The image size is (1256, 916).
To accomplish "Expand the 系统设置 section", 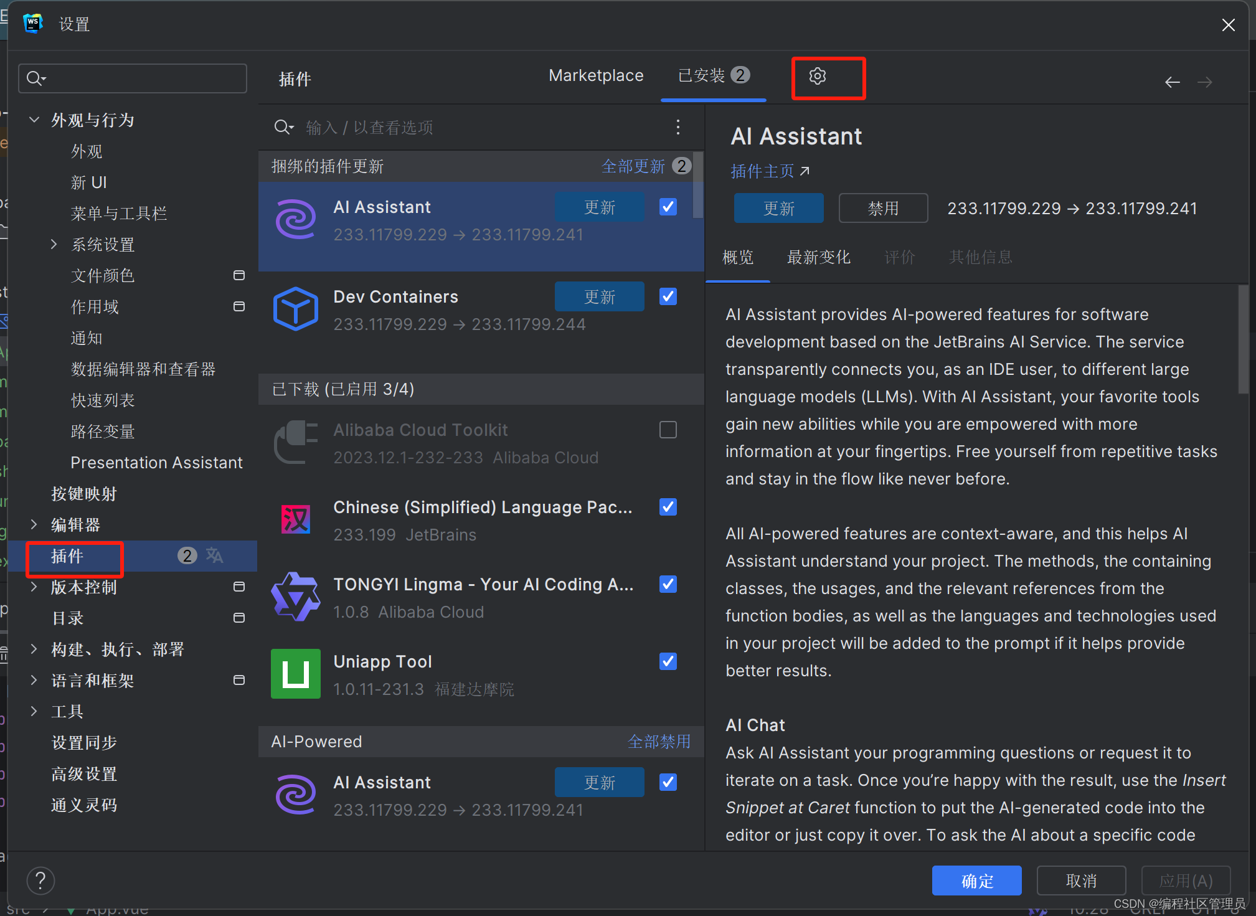I will click(55, 244).
